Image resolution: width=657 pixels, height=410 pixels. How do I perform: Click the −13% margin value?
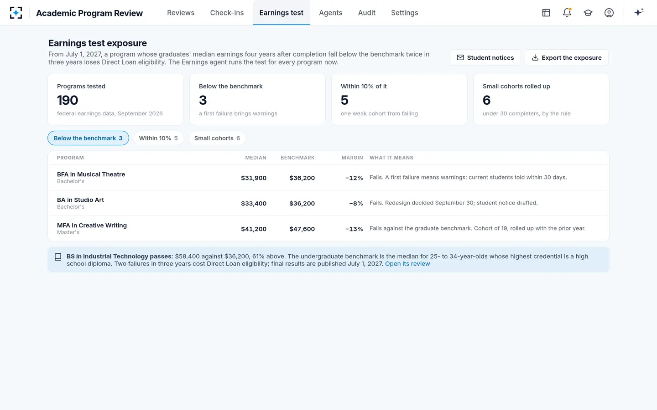(x=354, y=229)
